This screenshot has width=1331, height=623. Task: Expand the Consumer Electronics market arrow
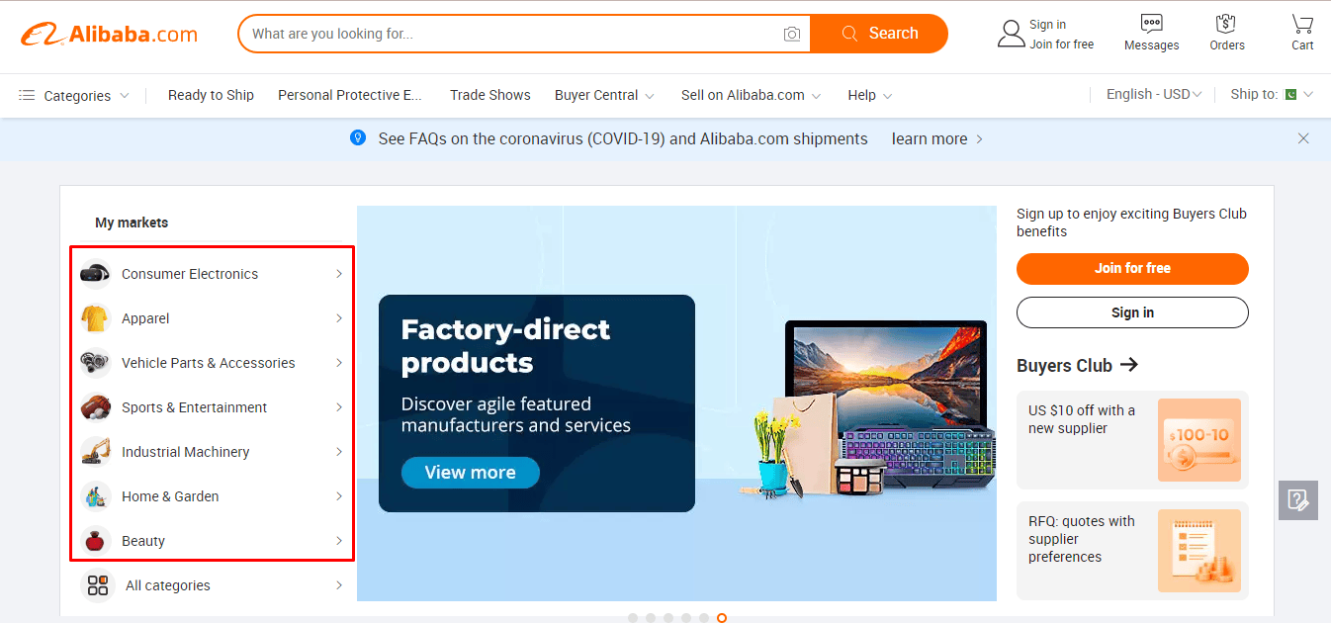pyautogui.click(x=339, y=274)
